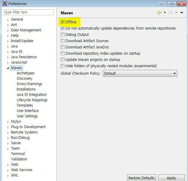Screen dimensions: 188x181
Task: Open the preferences view menu triangle
Action: pyautogui.click(x=182, y=13)
